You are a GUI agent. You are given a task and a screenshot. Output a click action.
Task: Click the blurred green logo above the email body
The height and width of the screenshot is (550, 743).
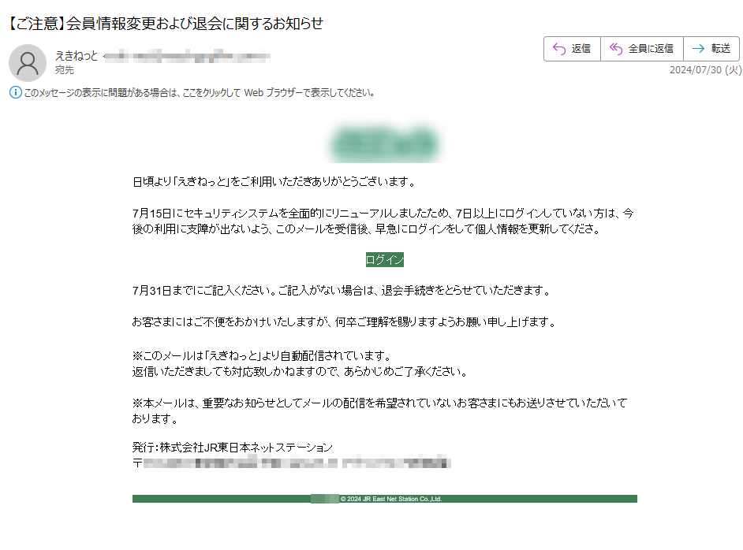pyautogui.click(x=384, y=143)
